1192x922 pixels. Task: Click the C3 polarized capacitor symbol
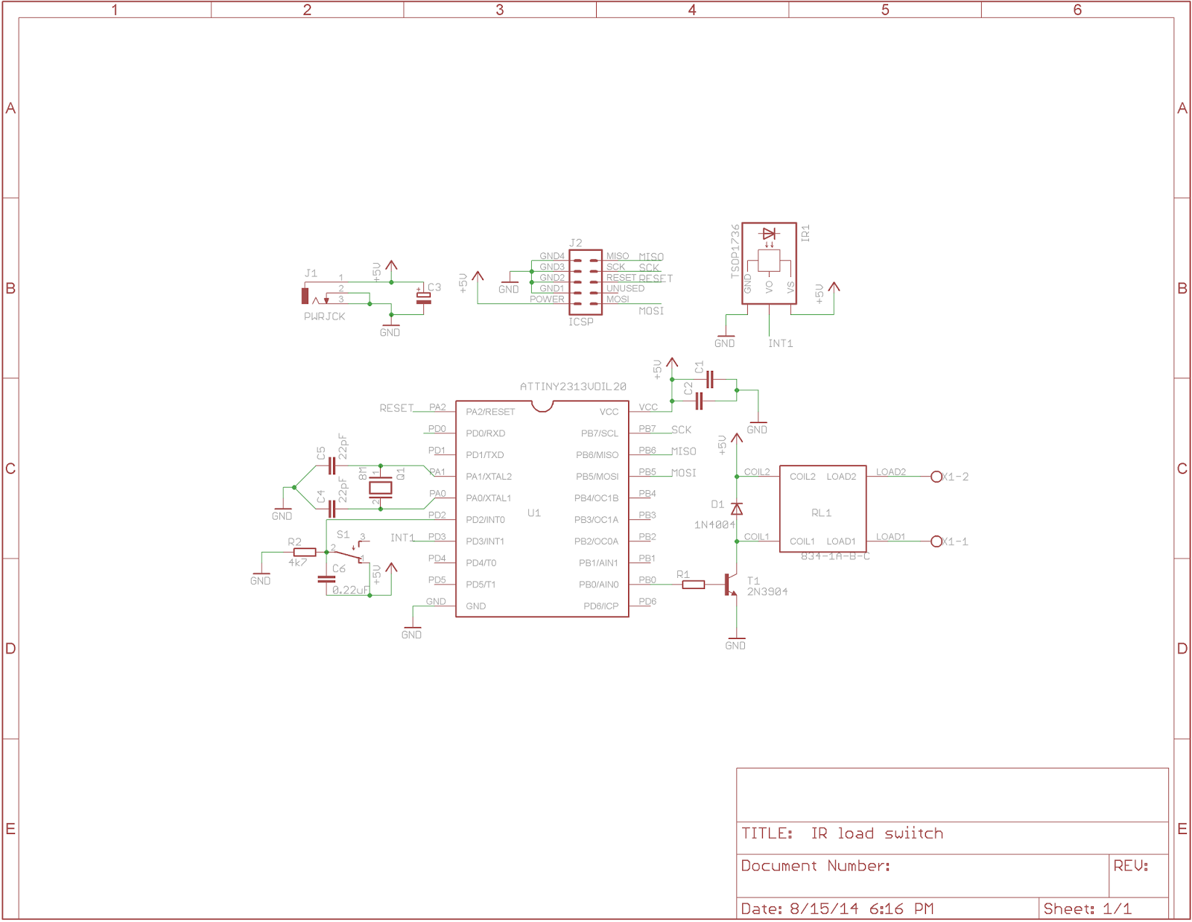coord(423,298)
